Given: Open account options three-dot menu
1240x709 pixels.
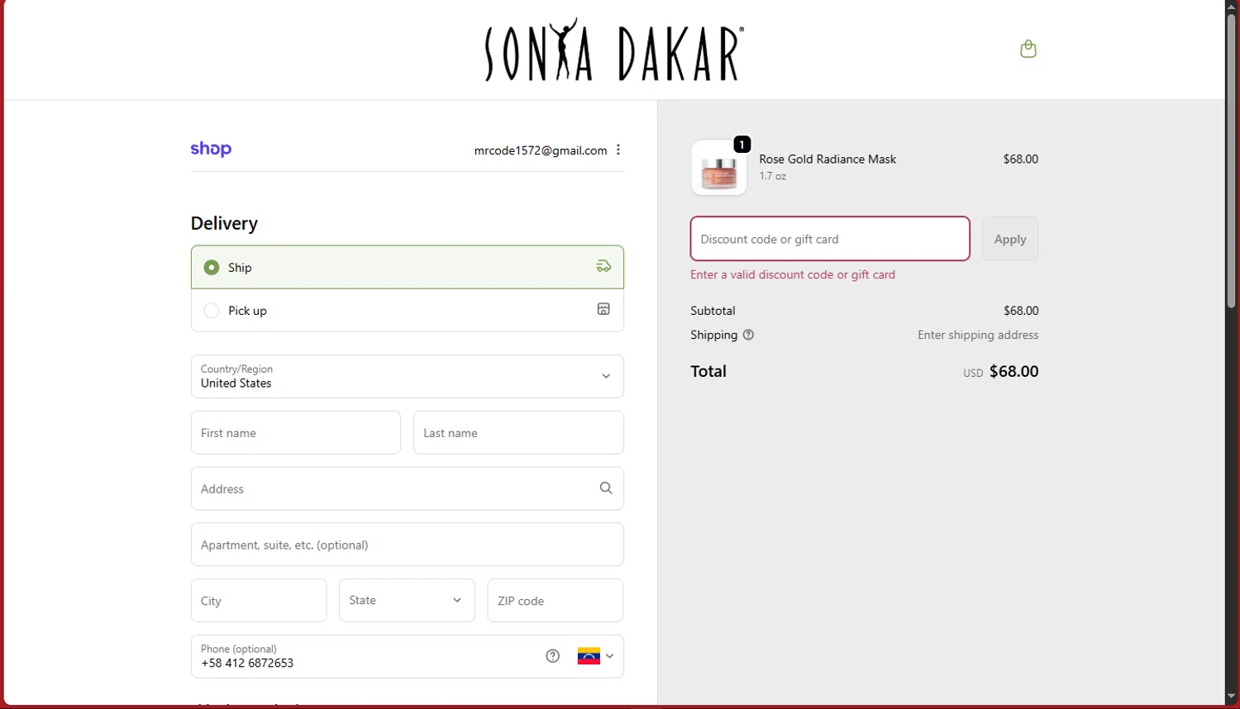Looking at the screenshot, I should (x=618, y=150).
